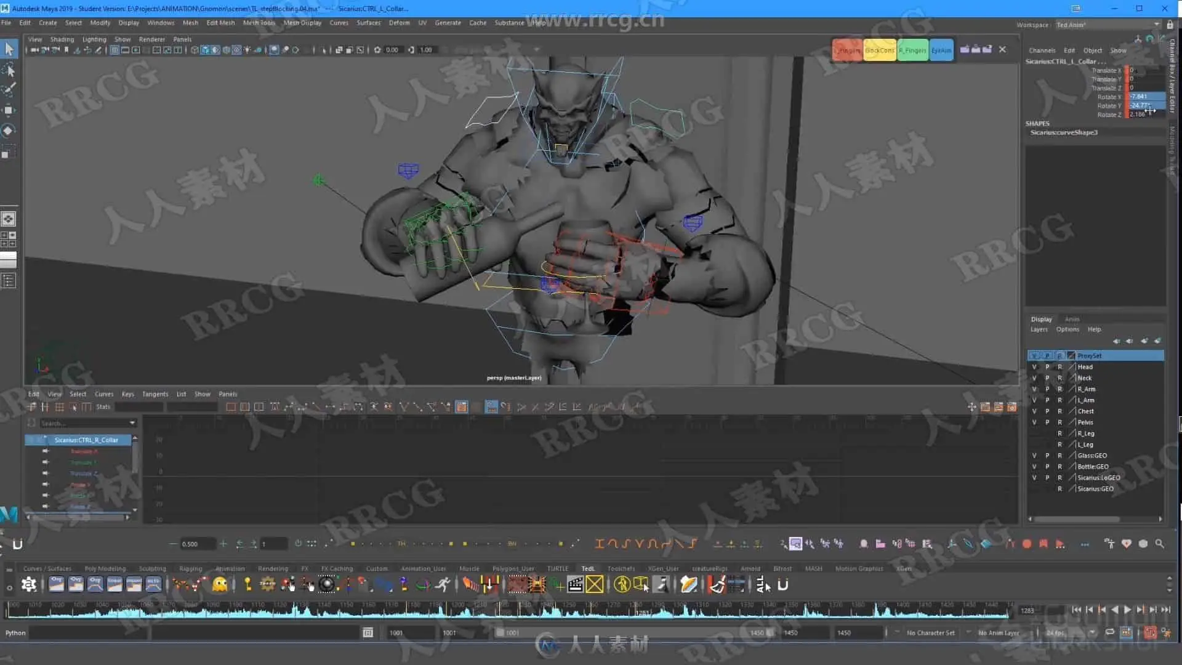Viewport: 1182px width, 665px height.
Task: Click the black sphere shelf icon
Action: [x=327, y=584]
